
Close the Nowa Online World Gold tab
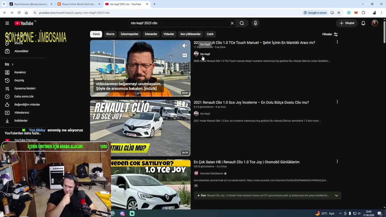click(99, 4)
